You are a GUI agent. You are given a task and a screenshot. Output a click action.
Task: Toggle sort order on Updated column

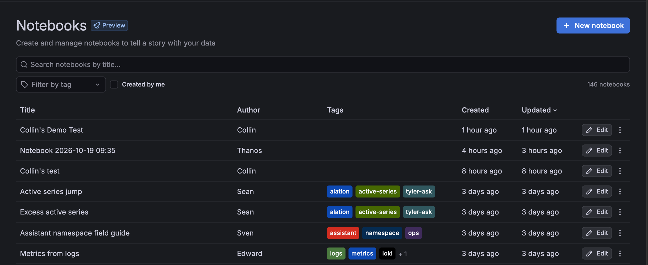pos(539,110)
